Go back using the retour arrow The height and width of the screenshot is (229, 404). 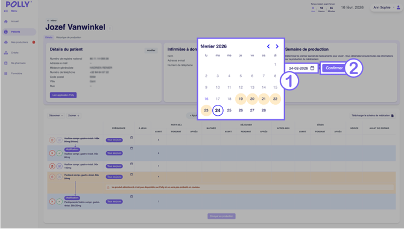[52, 20]
